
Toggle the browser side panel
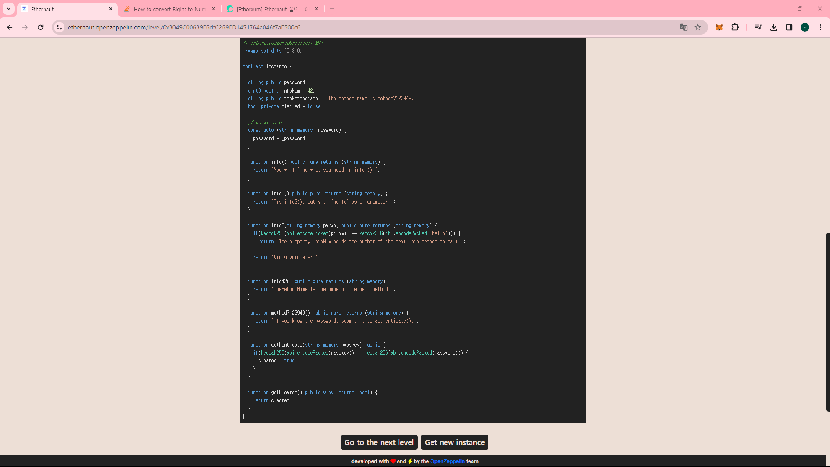coord(789,27)
